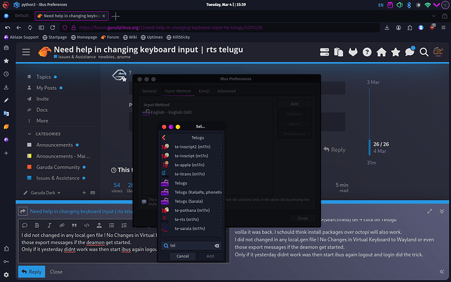Select te-inscript (m17n) from the list
This screenshot has height=282, width=451.
191,156
